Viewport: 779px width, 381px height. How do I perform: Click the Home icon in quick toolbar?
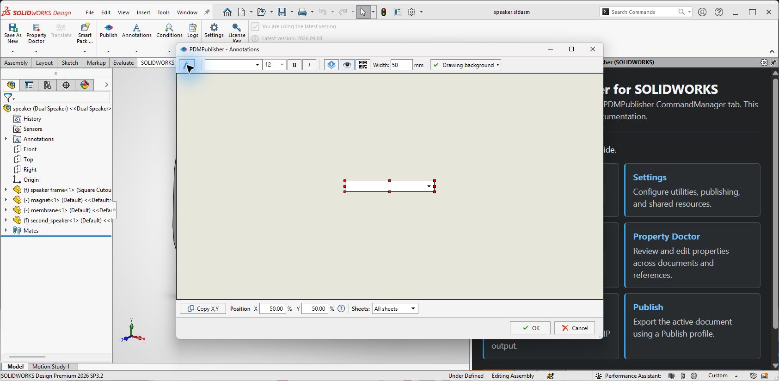click(227, 12)
